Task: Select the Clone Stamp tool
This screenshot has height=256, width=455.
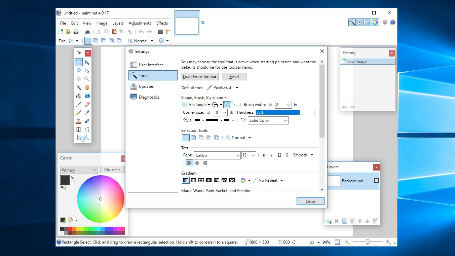Action: tap(78, 121)
